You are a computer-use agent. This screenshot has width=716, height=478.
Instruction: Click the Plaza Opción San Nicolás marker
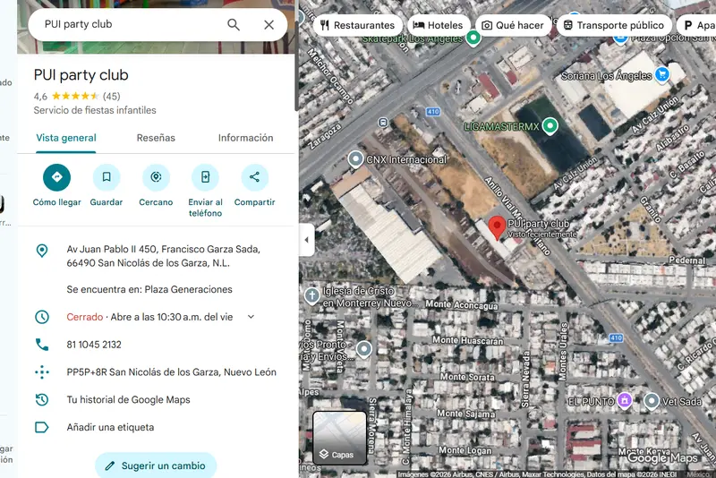pos(620,38)
